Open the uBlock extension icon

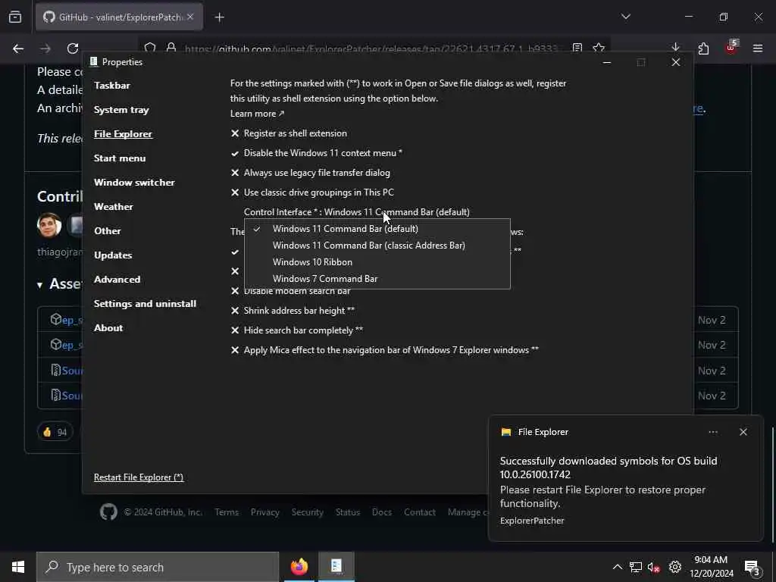click(x=731, y=48)
